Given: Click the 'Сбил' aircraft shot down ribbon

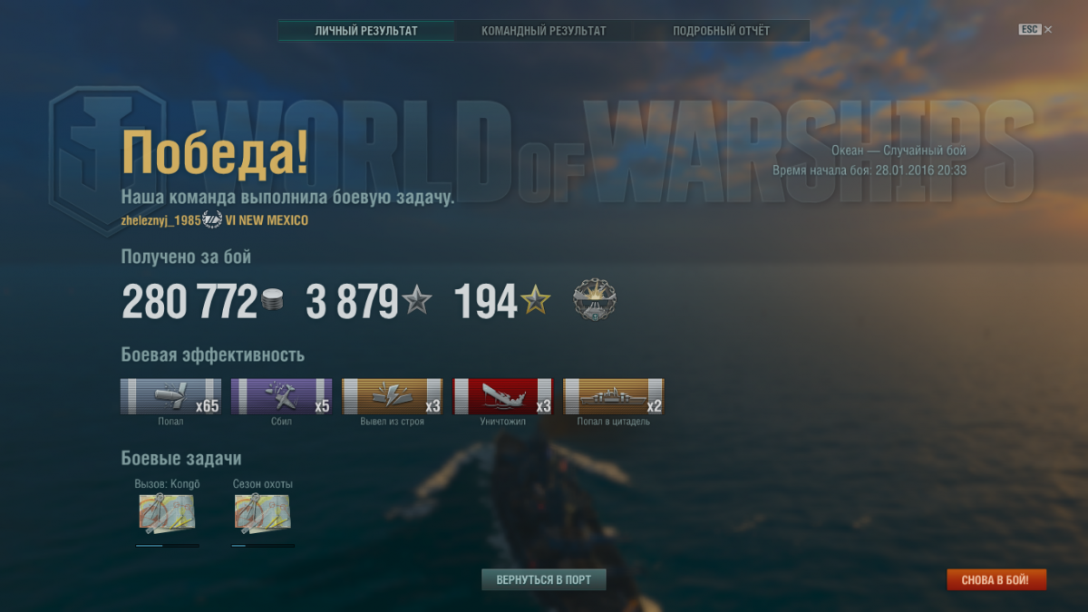Looking at the screenshot, I should pyautogui.click(x=281, y=396).
